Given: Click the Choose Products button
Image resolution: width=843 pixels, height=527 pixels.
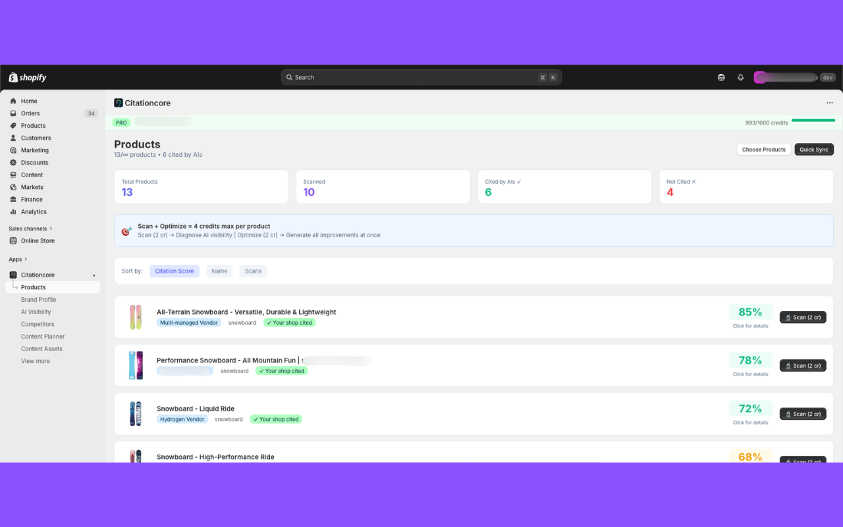Looking at the screenshot, I should [763, 150].
